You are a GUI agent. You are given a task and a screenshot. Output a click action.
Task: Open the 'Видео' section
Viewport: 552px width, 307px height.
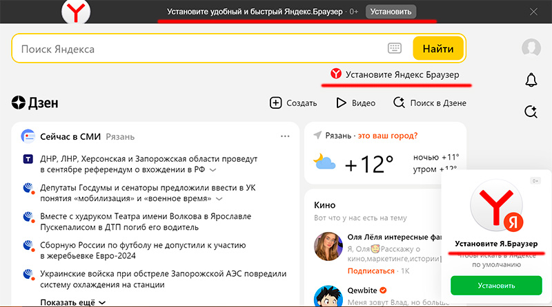[x=355, y=103]
